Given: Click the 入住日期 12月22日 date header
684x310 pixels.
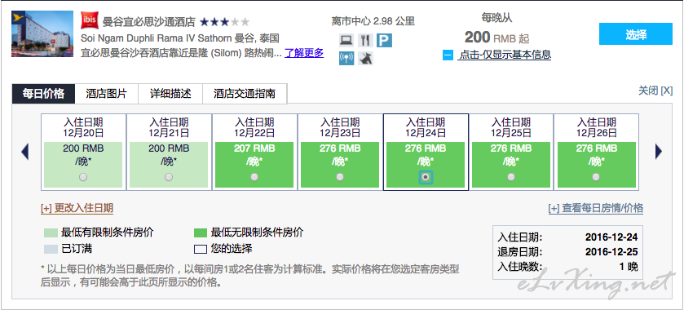Looking at the screenshot, I should click(x=254, y=127).
